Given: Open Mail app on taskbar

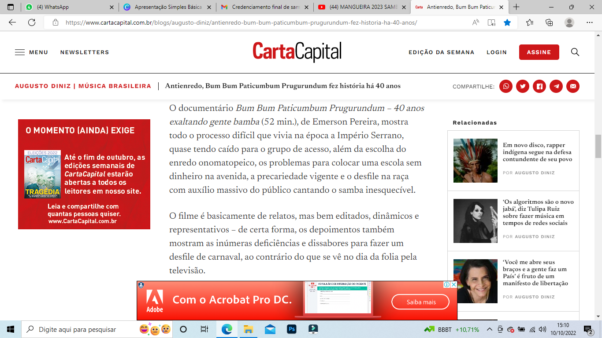Looking at the screenshot, I should pos(270,329).
